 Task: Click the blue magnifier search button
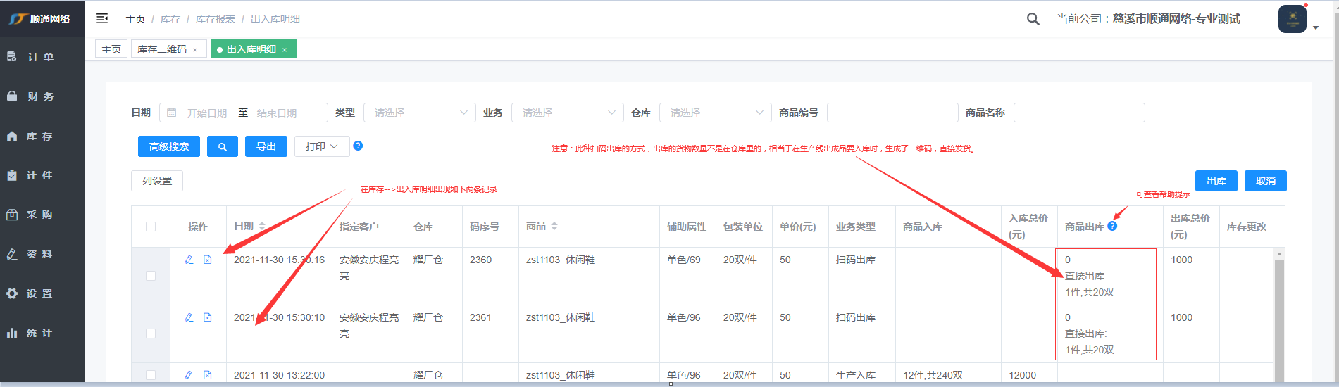click(x=222, y=146)
